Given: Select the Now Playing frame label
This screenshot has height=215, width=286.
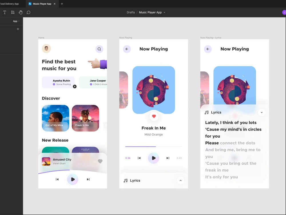Looking at the screenshot, I should (x=126, y=38).
